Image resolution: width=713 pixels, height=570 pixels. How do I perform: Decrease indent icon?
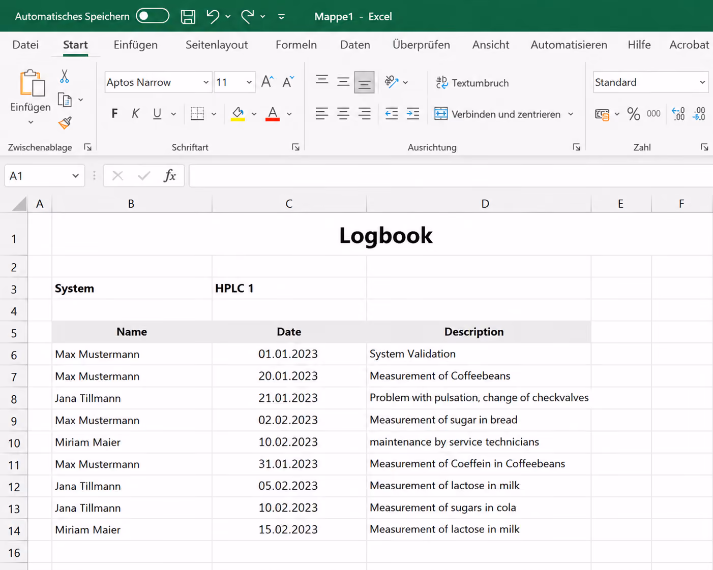392,114
